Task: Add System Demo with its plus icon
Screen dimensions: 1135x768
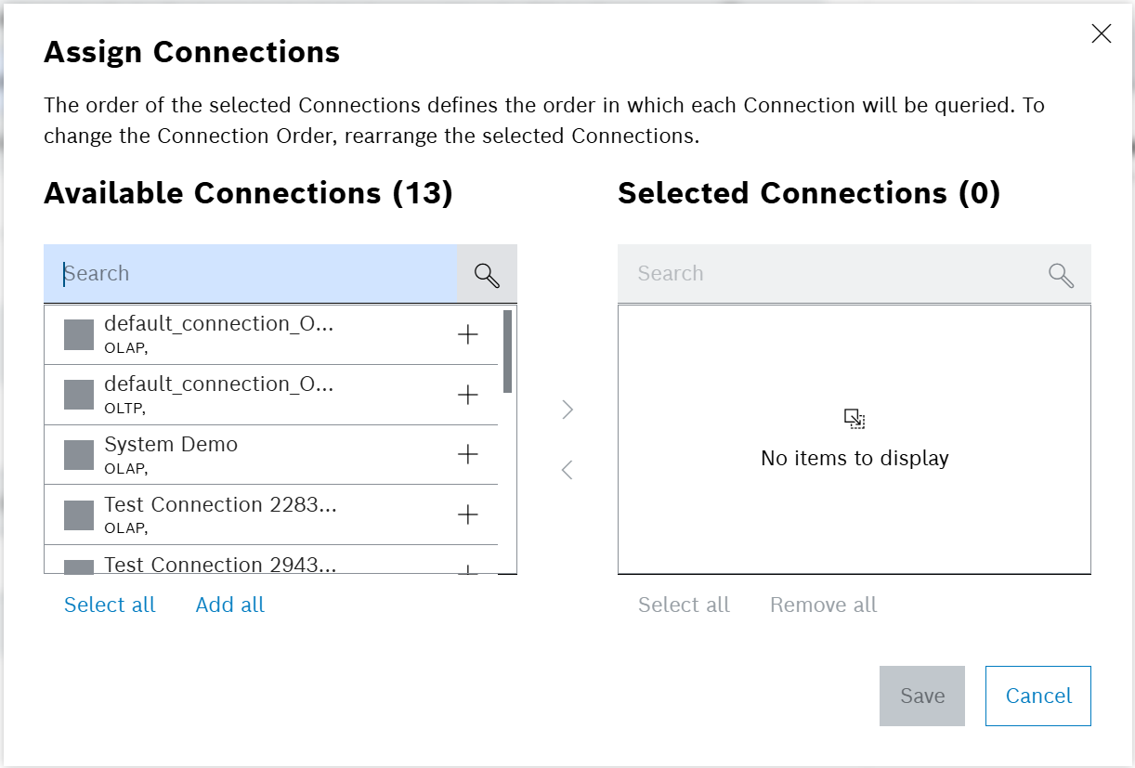Action: 468,454
